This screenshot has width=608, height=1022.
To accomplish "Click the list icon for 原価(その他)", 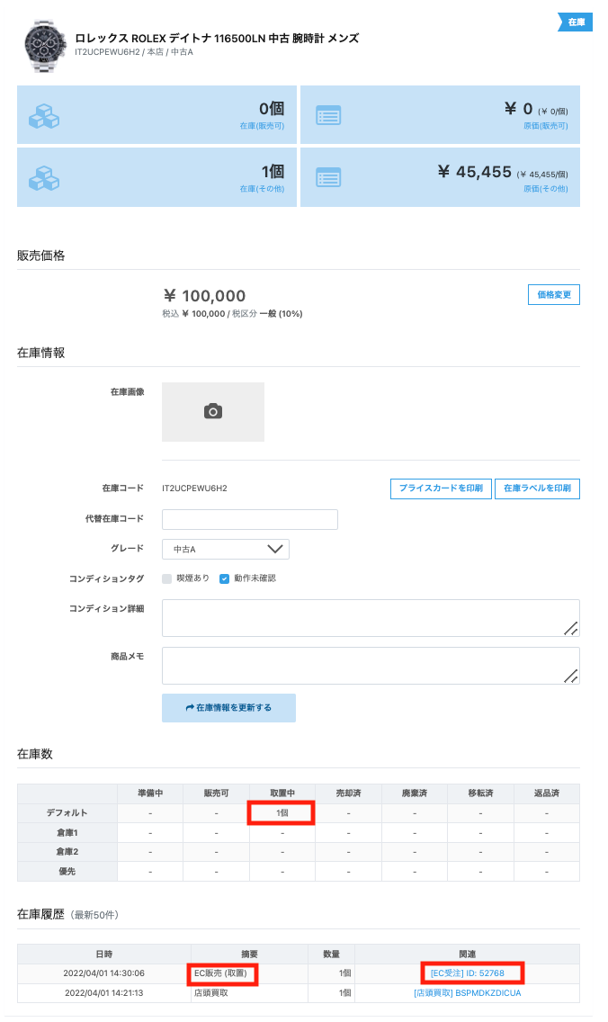I will (x=328, y=178).
